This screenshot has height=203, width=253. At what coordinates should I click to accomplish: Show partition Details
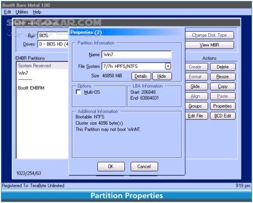coord(141,76)
